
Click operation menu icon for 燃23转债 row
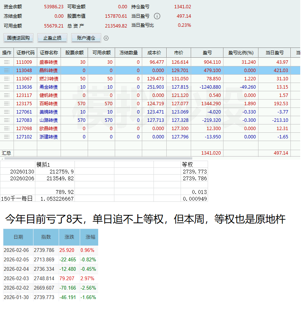pyautogui.click(x=7, y=79)
